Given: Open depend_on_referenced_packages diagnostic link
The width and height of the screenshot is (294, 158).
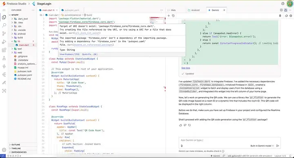Looking at the screenshot, I should tap(93, 45).
